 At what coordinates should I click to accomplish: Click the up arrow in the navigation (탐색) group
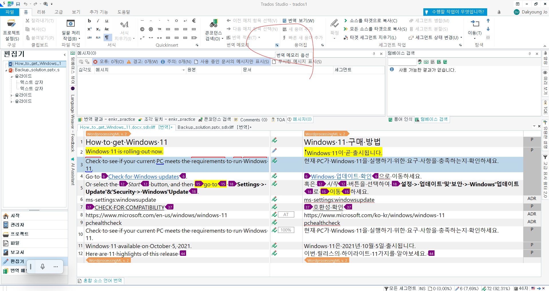pyautogui.click(x=488, y=21)
